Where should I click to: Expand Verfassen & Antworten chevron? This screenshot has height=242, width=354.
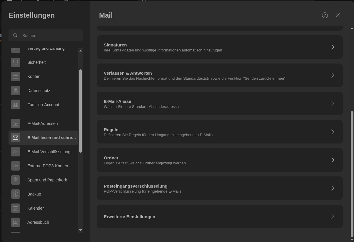click(x=333, y=75)
